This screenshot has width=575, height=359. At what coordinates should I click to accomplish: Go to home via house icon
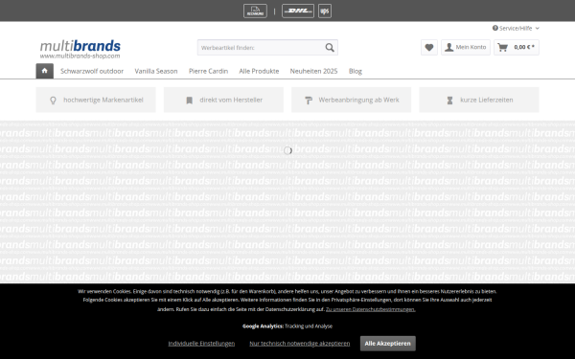point(45,71)
